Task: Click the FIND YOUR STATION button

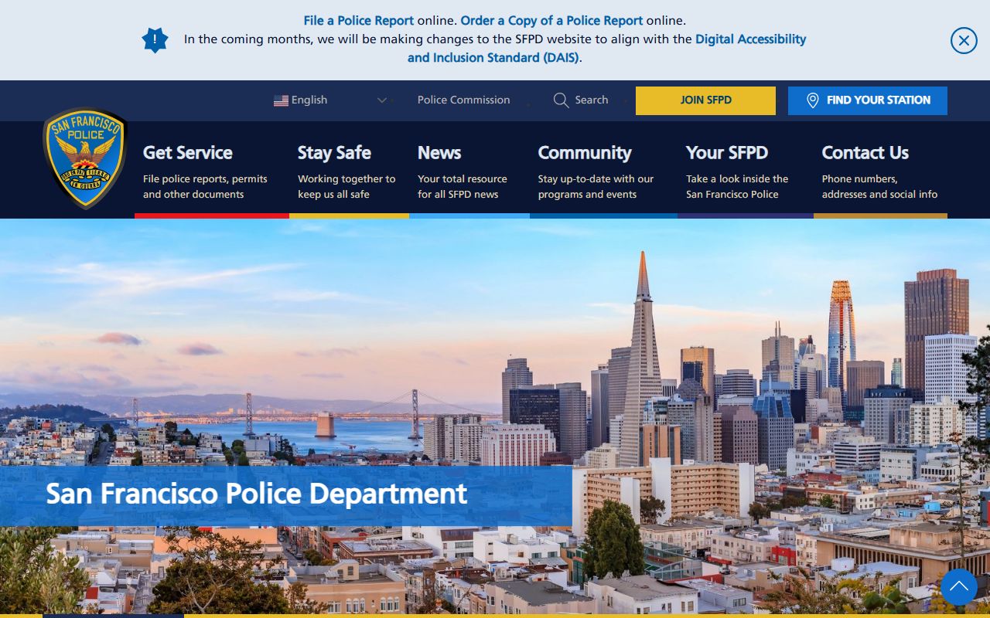Action: pyautogui.click(x=868, y=100)
